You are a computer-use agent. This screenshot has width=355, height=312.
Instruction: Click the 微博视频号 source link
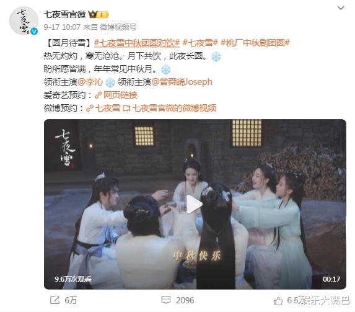tap(118, 27)
